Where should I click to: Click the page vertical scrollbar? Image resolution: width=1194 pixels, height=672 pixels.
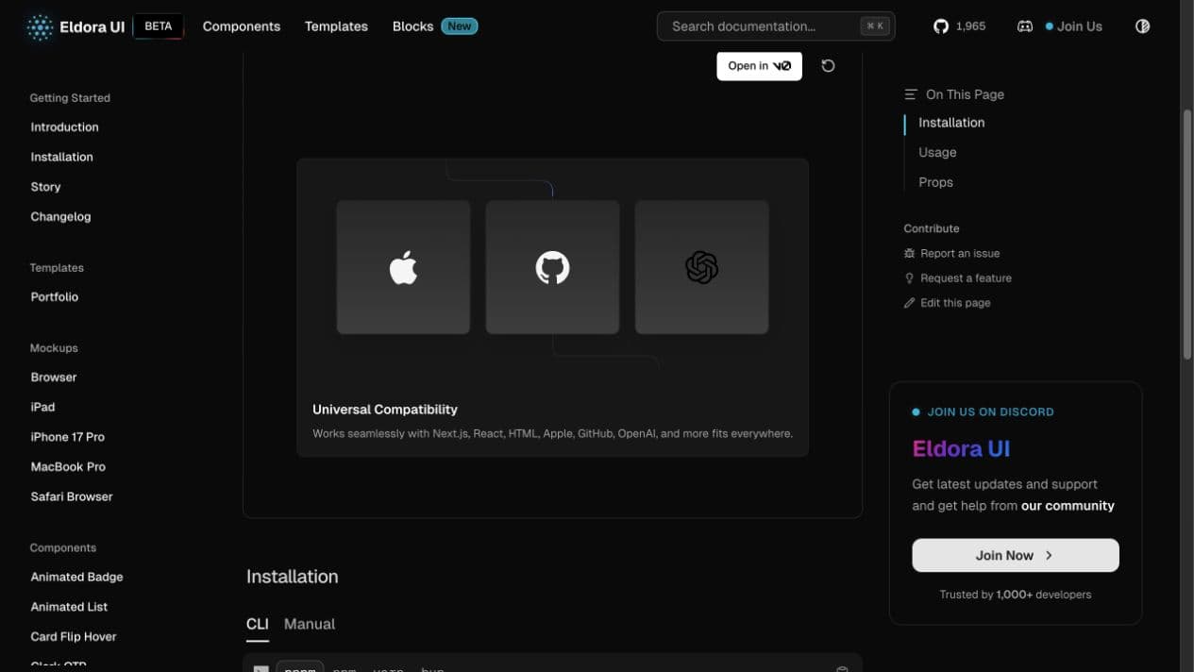point(1187,234)
